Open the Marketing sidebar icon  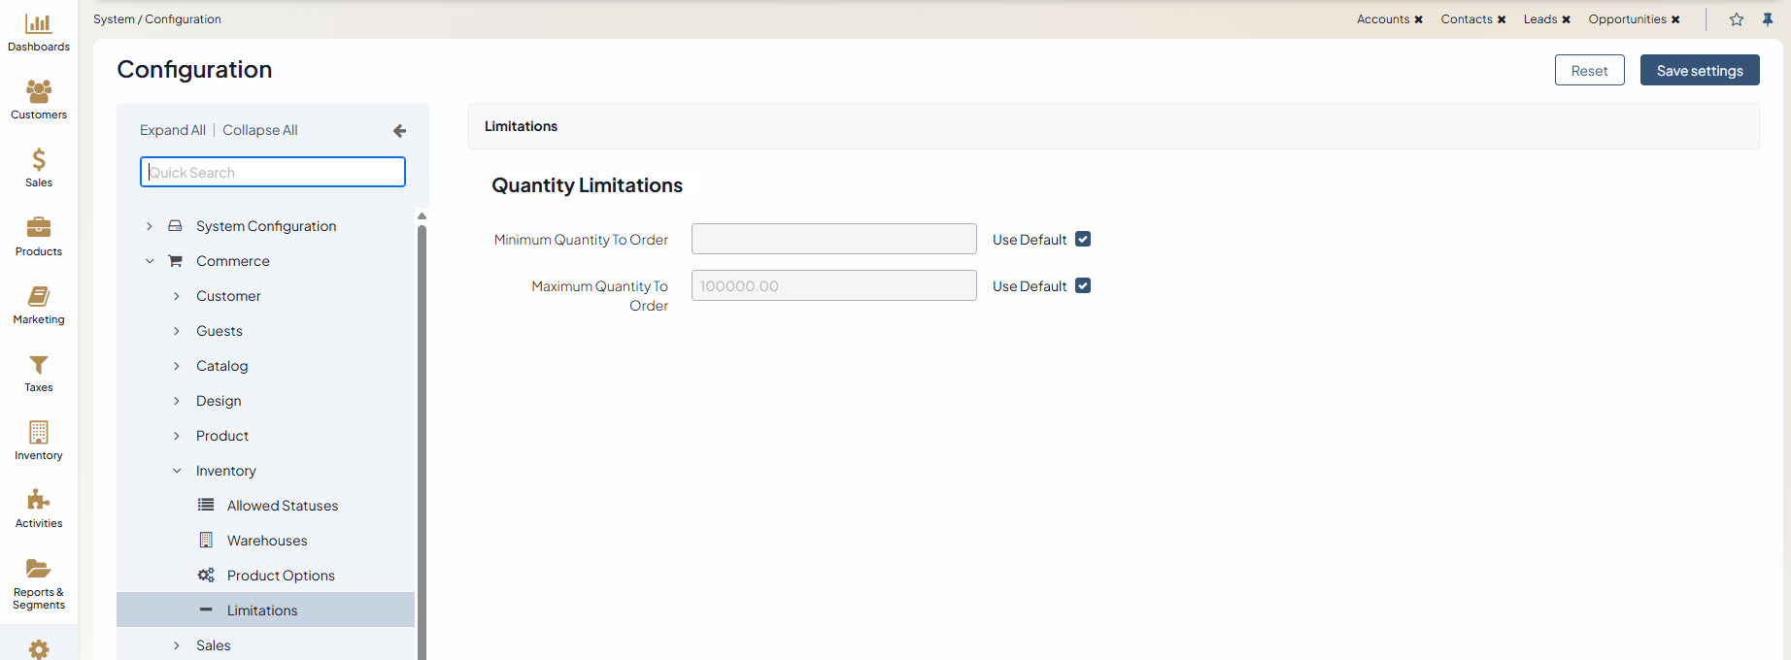39,297
